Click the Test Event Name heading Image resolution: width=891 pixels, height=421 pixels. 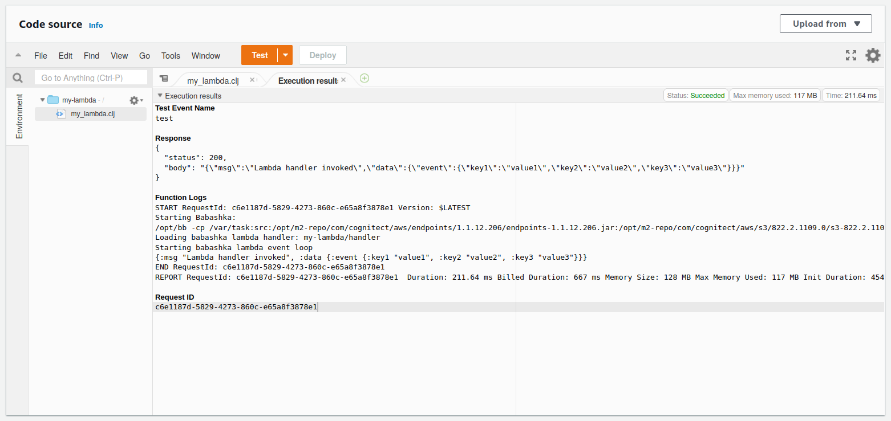coord(185,108)
